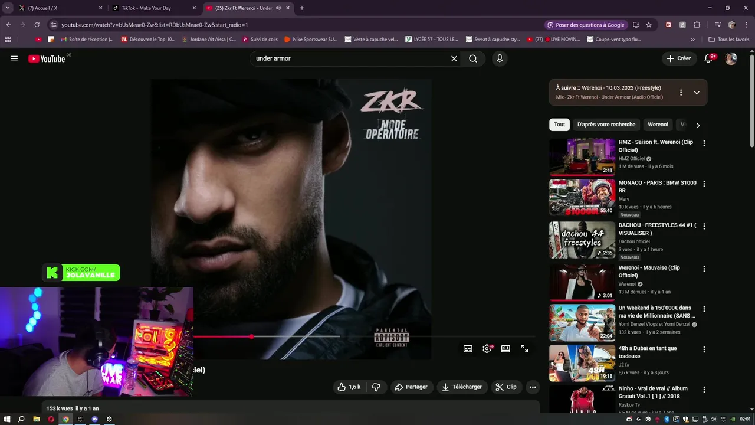Reload the page in Chrome
Image resolution: width=755 pixels, height=425 pixels.
click(x=37, y=25)
